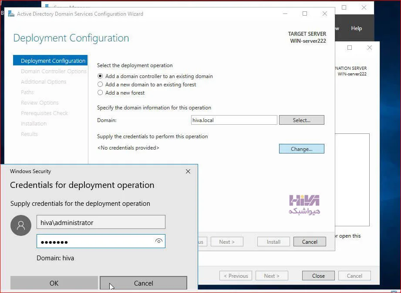Screen dimensions: 401x293
Task: Maximize the Server Manager window
Action: (344, 7)
